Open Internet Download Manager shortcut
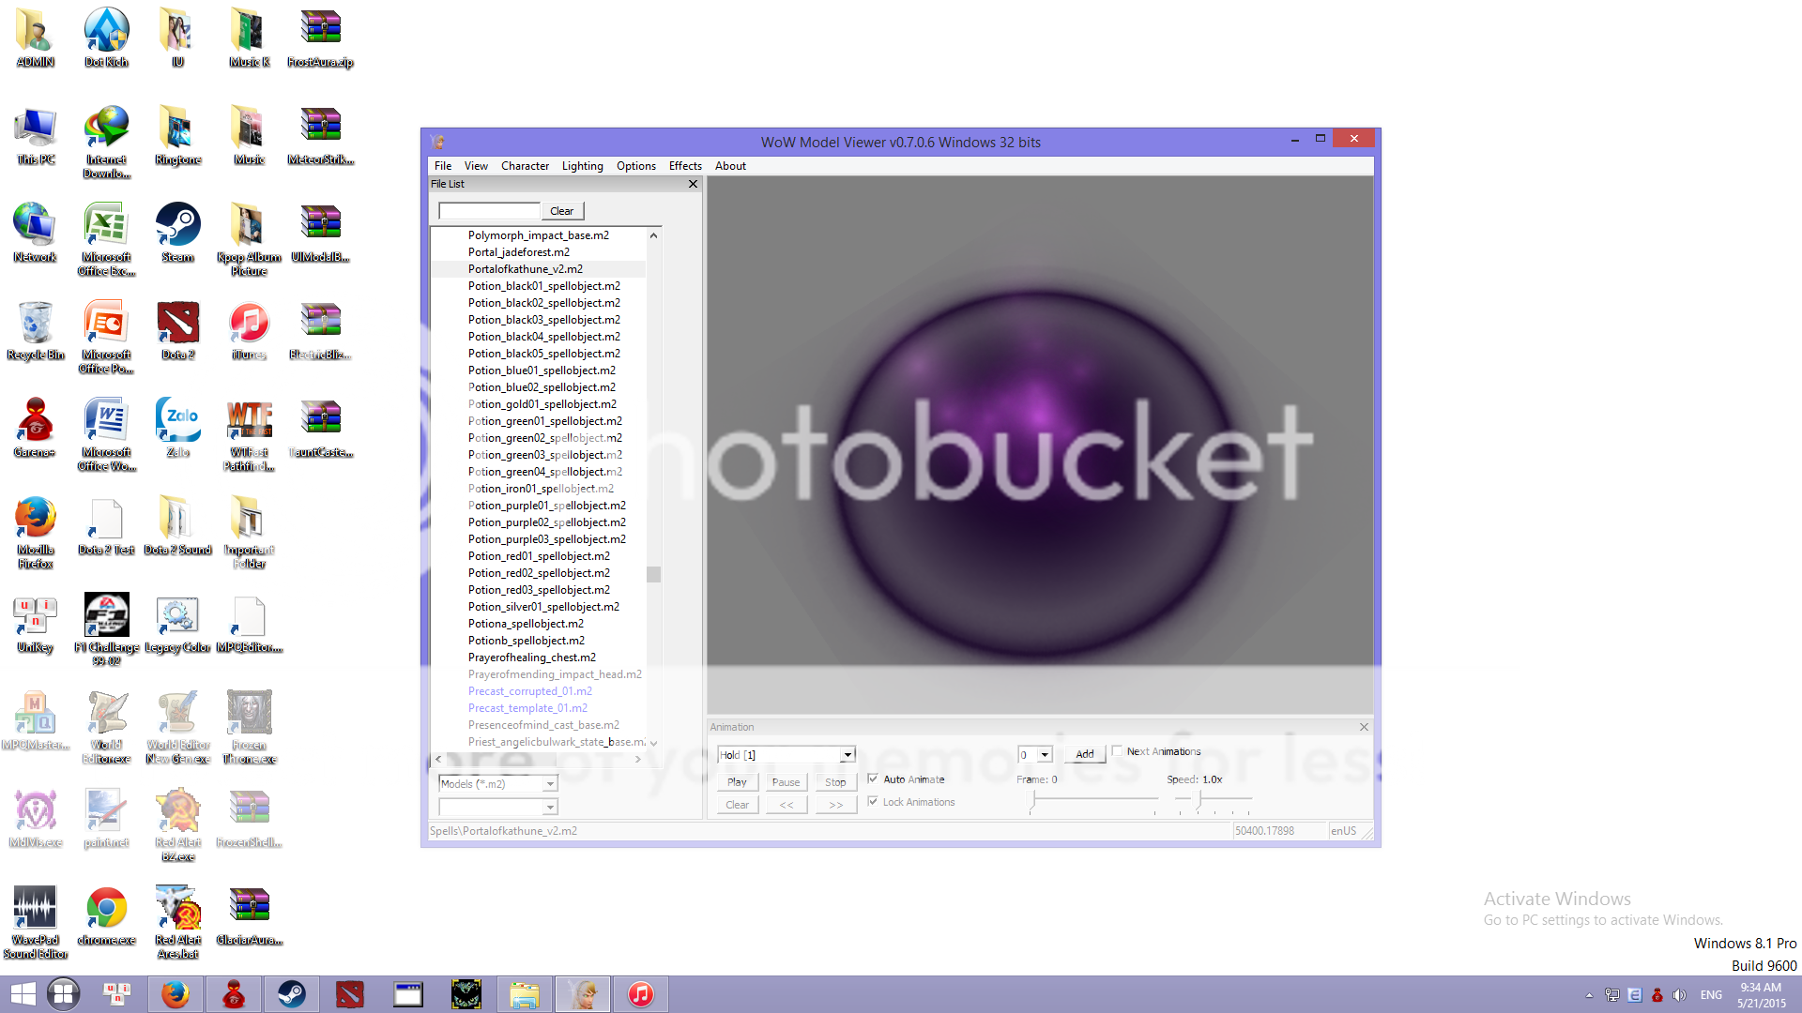 106,143
